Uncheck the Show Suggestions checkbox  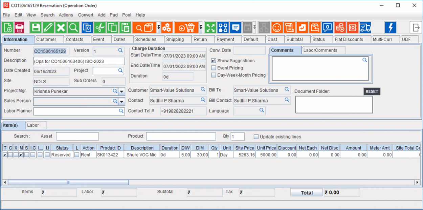tap(213, 61)
